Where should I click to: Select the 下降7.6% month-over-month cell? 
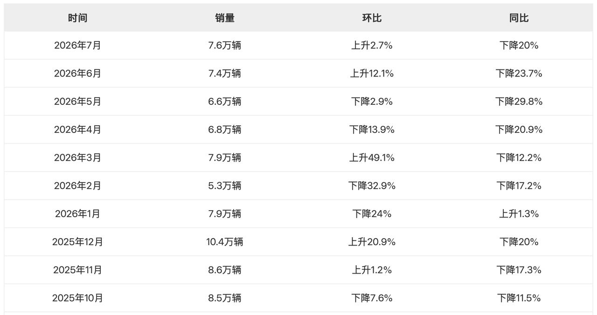click(x=372, y=298)
